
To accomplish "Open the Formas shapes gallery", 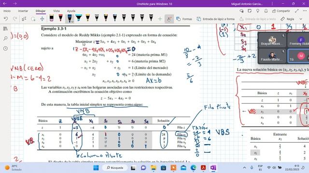I will point(184,19).
